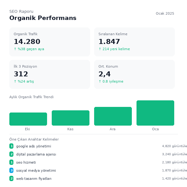This screenshot has width=187, height=187.
Task: Click the blue rank 3 badge for sosyal medya yönetimi
Action: 11,170
